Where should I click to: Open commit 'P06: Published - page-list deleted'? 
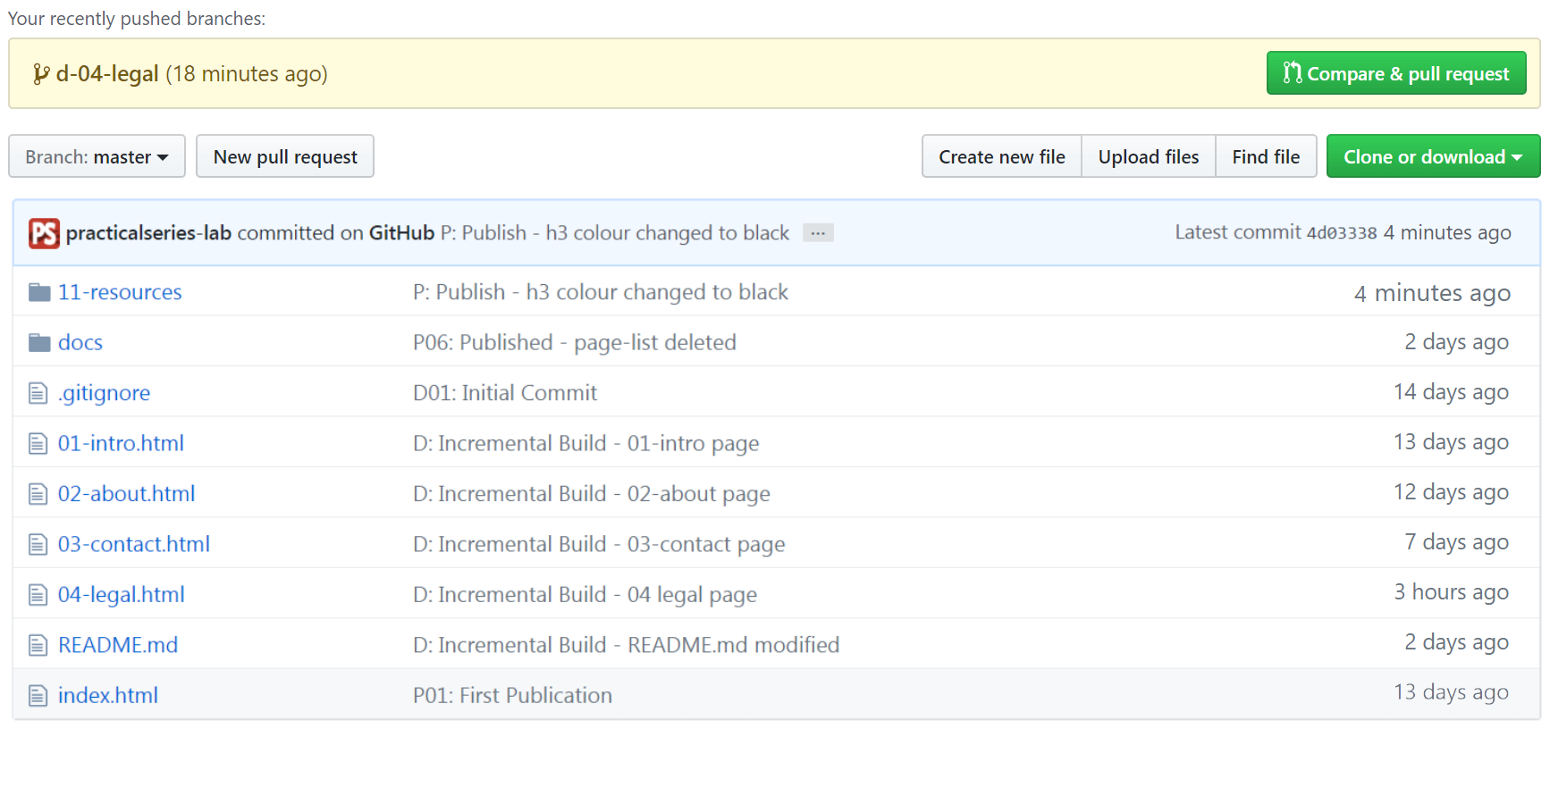tap(575, 342)
